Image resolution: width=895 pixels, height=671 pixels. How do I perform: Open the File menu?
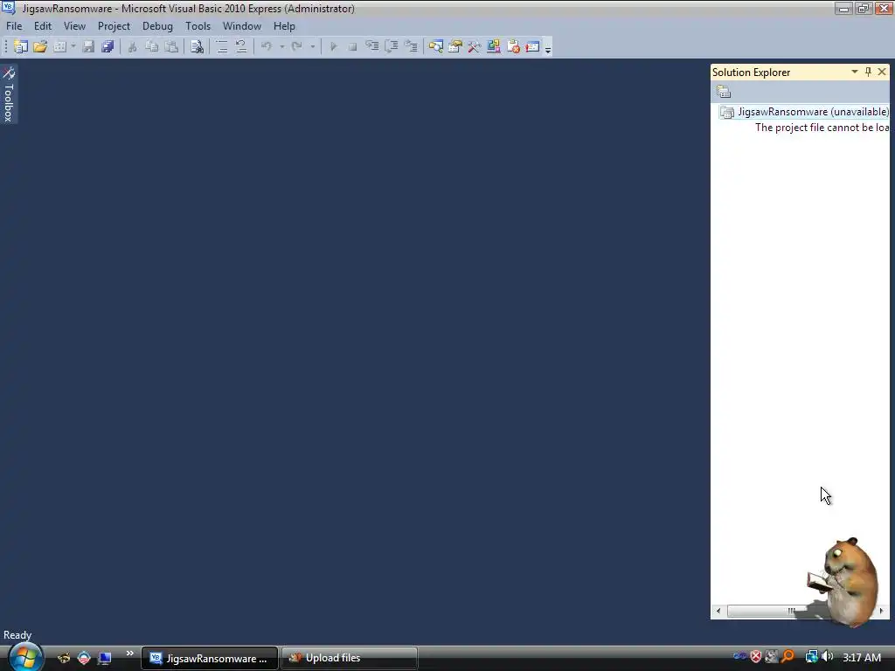[x=14, y=26]
